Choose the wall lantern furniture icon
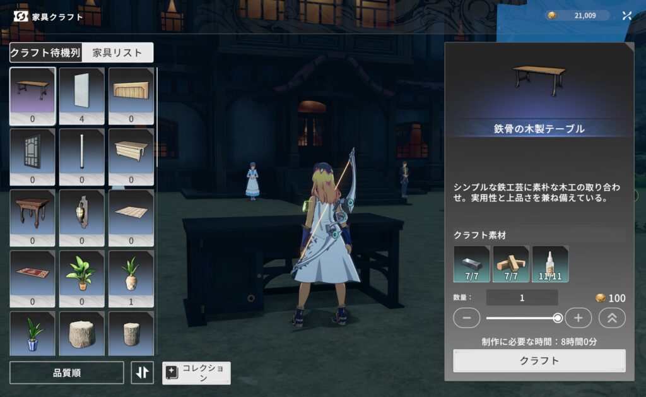Image resolution: width=646 pixels, height=397 pixels. 82,213
